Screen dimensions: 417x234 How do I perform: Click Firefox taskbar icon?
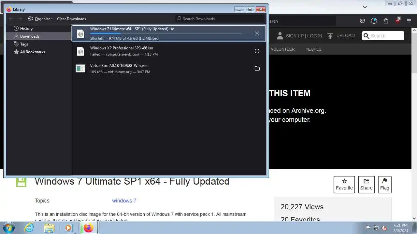[x=88, y=228]
